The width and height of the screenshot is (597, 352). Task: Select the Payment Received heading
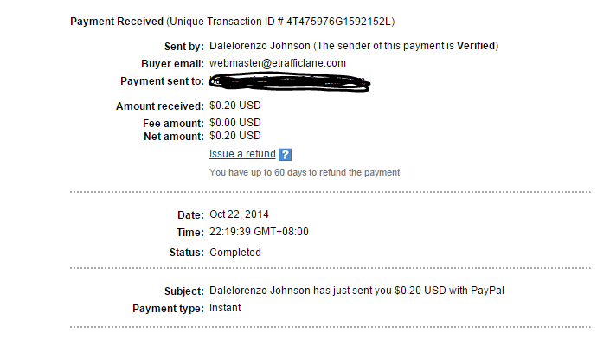tap(117, 22)
